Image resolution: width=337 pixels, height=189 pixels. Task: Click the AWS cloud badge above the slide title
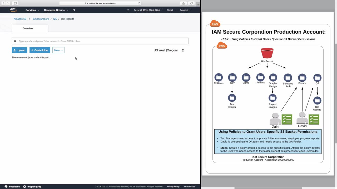coord(215,24)
